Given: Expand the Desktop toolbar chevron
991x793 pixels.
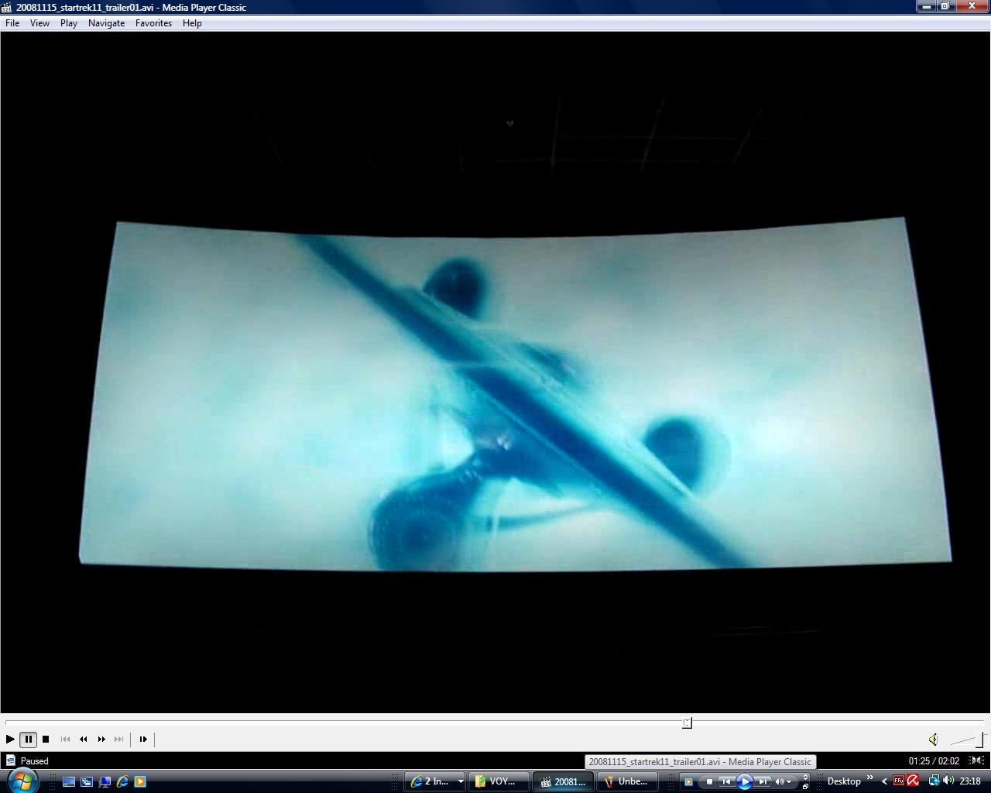Looking at the screenshot, I should (870, 778).
